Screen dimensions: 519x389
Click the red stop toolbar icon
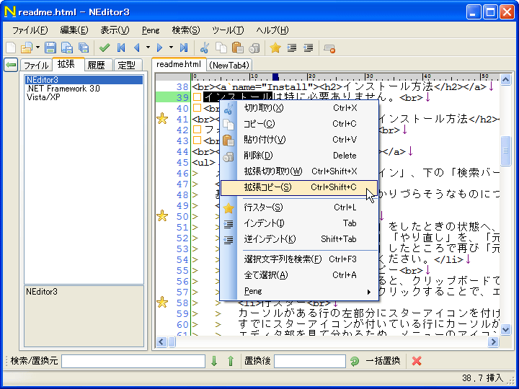(x=329, y=49)
